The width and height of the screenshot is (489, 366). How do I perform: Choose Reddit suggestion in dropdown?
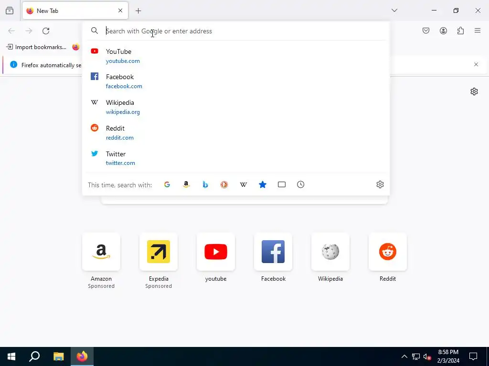pos(236,132)
